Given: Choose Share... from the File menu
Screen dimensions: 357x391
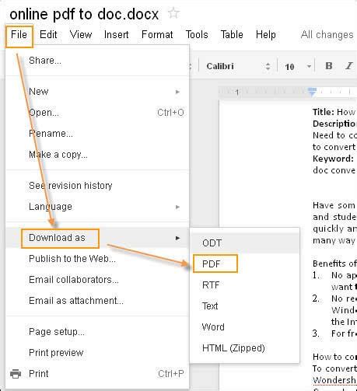Looking at the screenshot, I should coord(97,61).
